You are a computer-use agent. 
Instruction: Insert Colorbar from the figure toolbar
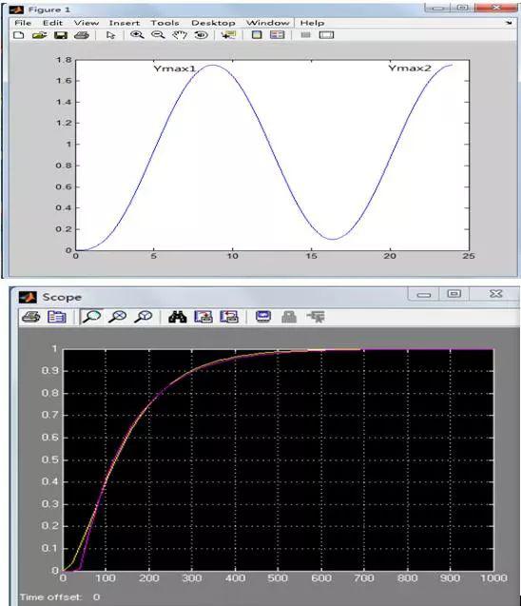coord(257,35)
